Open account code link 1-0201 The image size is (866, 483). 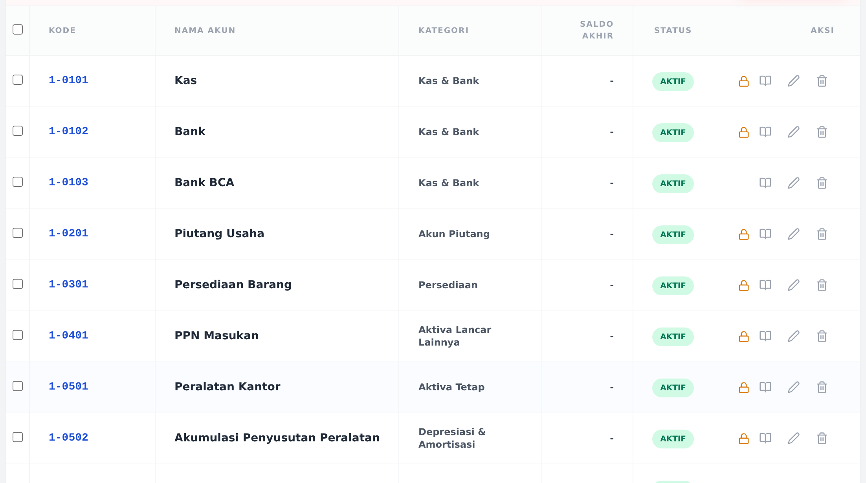click(68, 233)
